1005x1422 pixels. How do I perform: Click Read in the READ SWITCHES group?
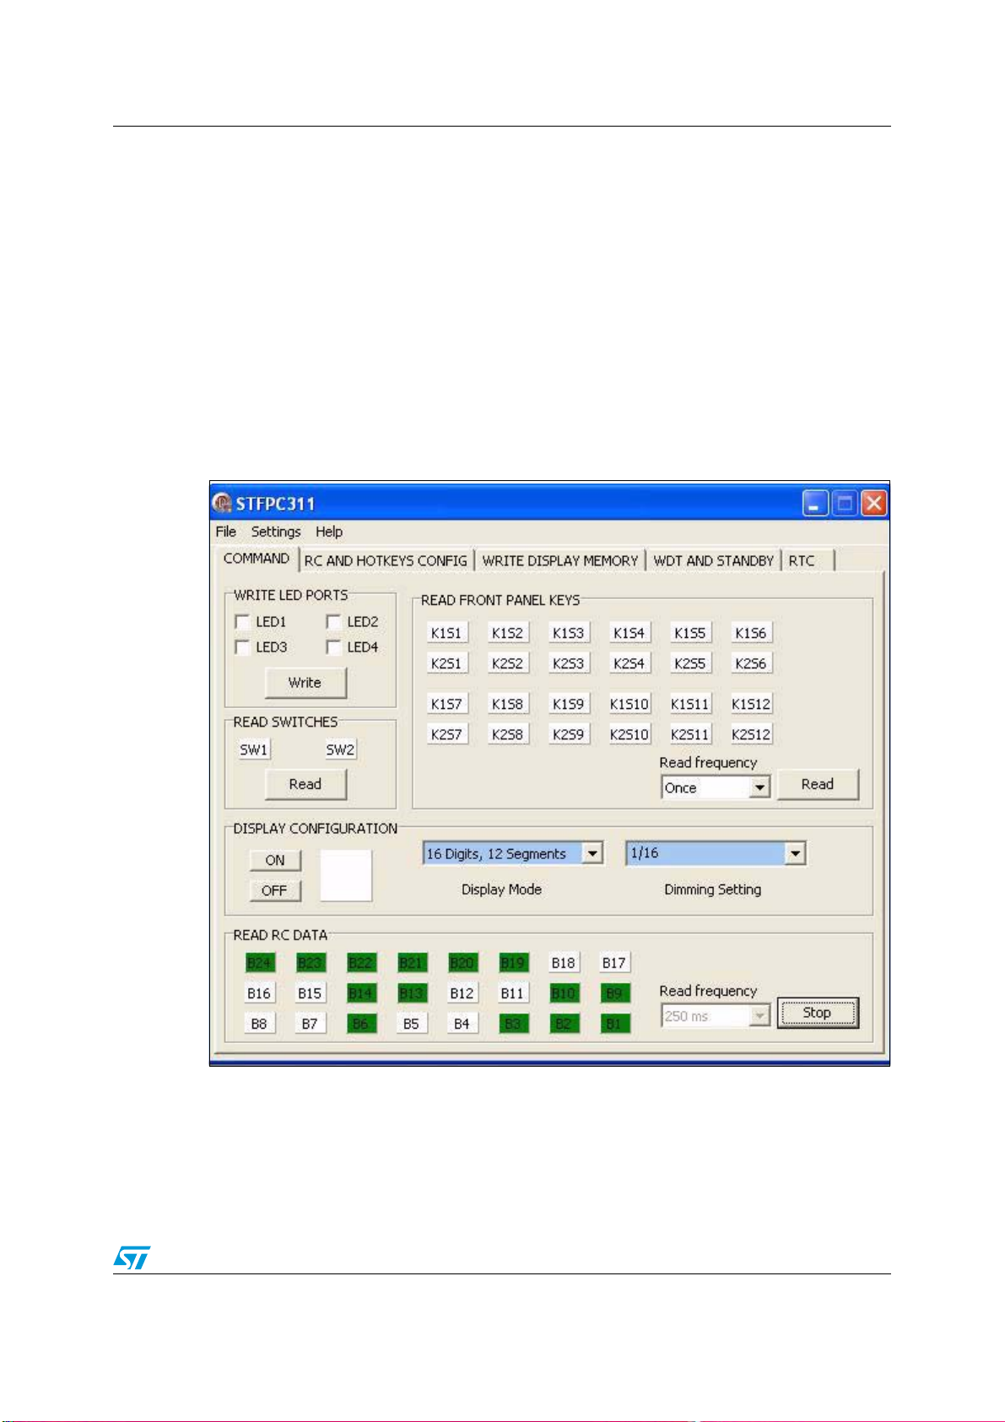(x=305, y=784)
